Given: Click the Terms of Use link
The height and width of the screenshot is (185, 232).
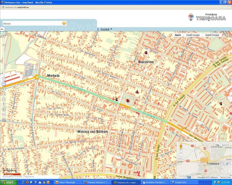Looking at the screenshot, I should pos(225,177).
